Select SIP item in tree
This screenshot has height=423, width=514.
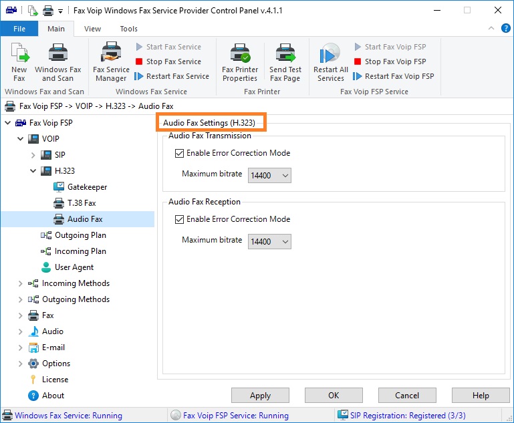[53, 155]
